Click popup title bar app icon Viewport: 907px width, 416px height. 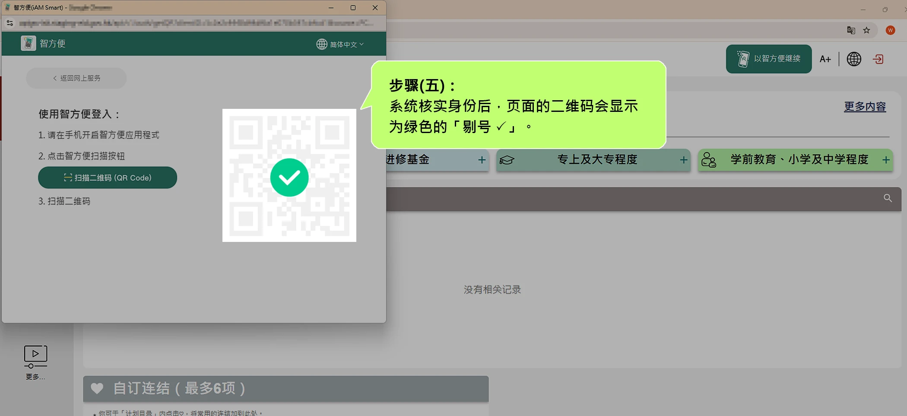7,7
